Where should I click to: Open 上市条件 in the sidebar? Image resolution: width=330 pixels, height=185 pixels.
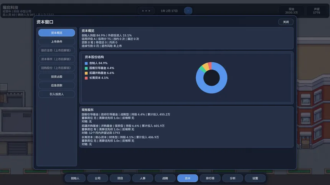point(57,42)
